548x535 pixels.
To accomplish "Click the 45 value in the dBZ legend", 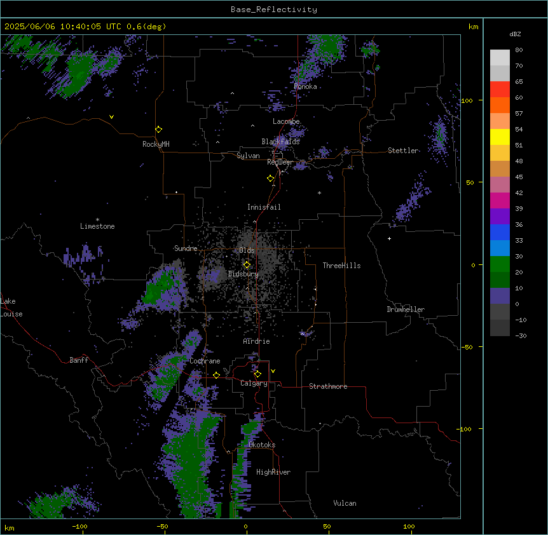I will tap(519, 177).
